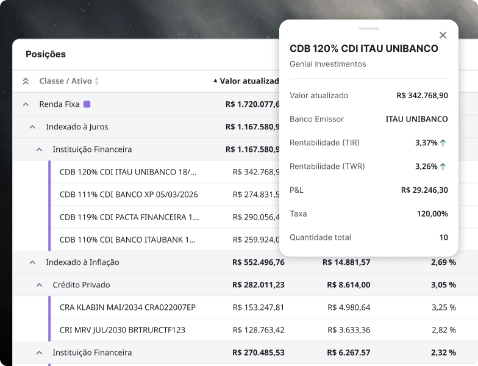Click R$ 282.011,23 Crédito Privado value
478x366 pixels.
[x=259, y=285]
